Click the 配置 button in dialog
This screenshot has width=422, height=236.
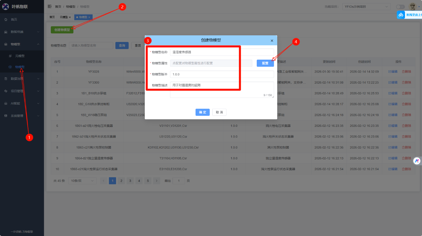point(265,63)
